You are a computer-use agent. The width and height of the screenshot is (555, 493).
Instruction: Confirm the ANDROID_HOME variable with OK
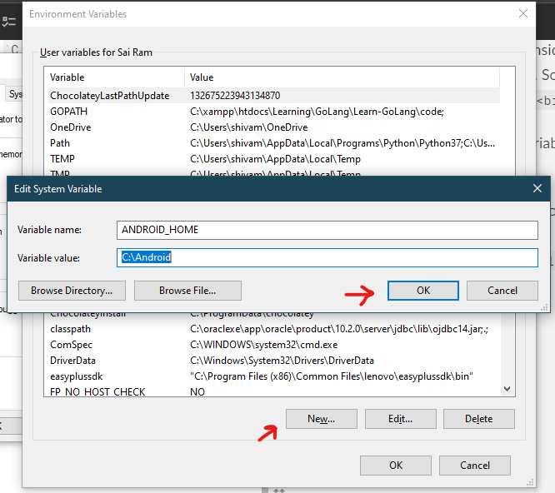(x=423, y=291)
